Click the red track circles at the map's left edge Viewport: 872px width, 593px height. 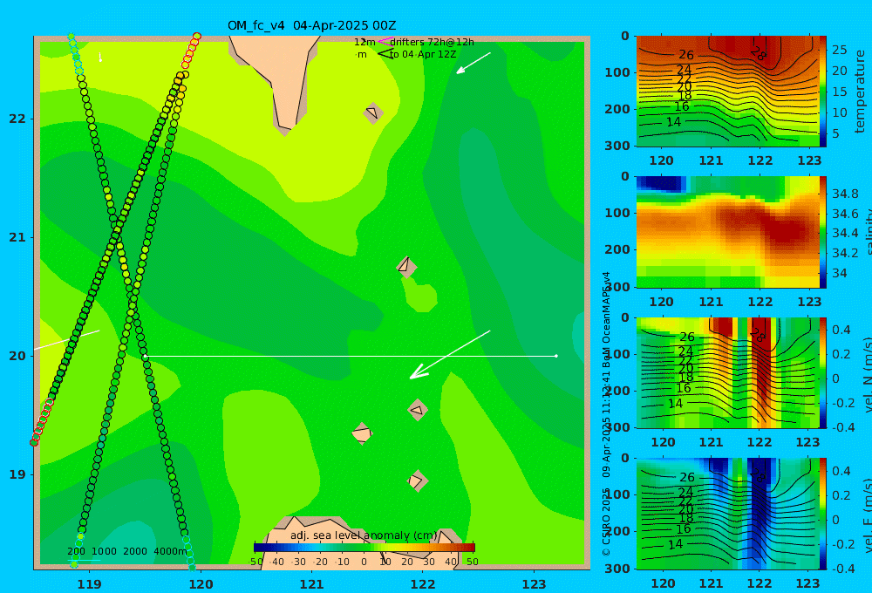point(41,423)
